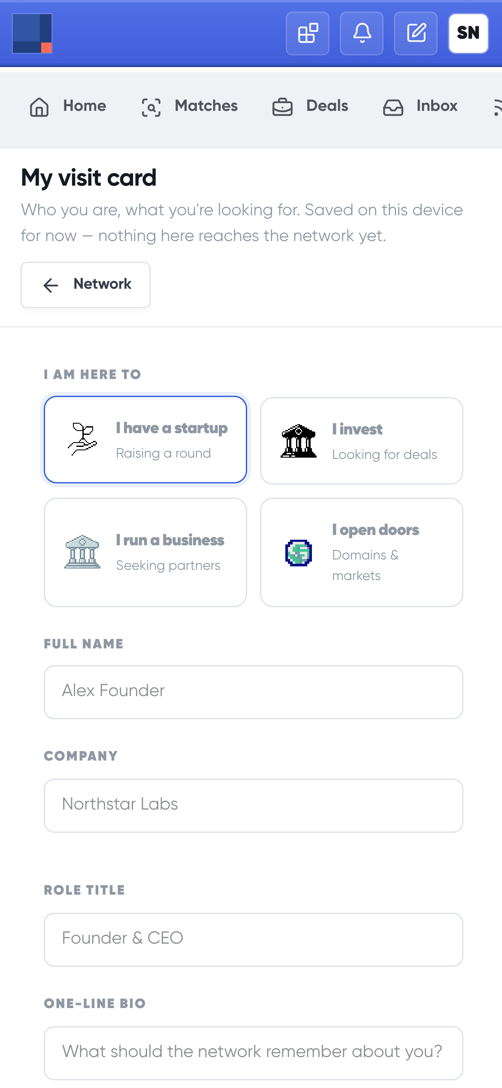
Task: Click the app logo in header
Action: coord(32,34)
